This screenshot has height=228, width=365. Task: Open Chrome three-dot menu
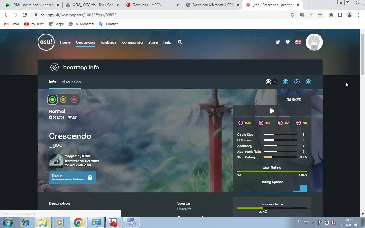coord(359,15)
